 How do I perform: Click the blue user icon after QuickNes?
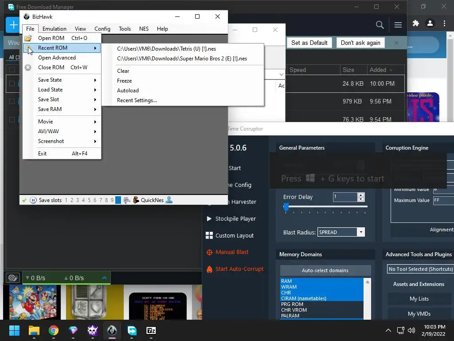tap(169, 200)
